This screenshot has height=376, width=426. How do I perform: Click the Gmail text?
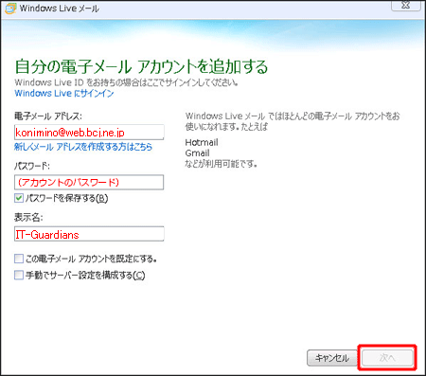click(198, 153)
